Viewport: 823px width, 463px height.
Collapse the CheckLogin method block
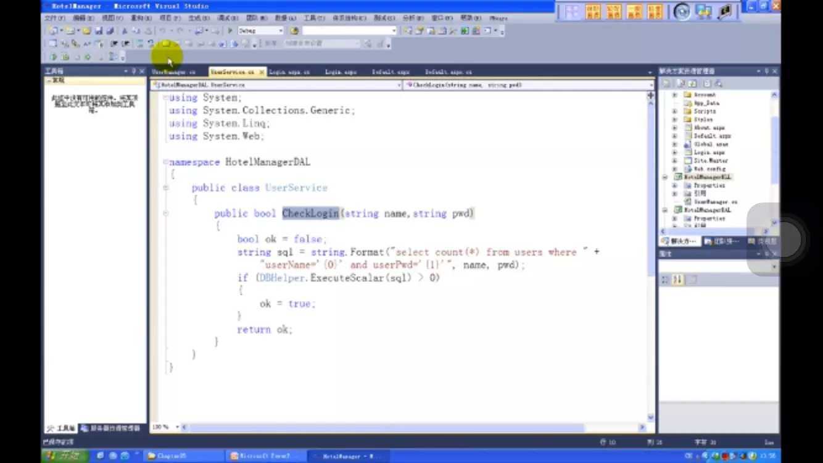(x=165, y=213)
